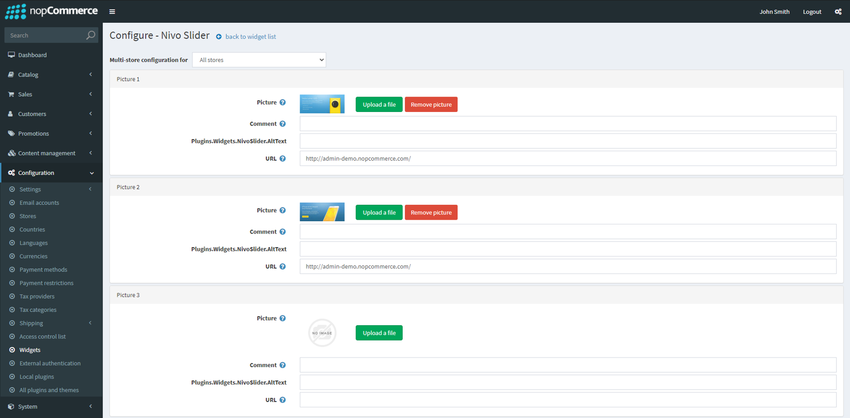This screenshot has width=850, height=418.
Task: Open Languages in the sidebar
Action: click(x=33, y=243)
